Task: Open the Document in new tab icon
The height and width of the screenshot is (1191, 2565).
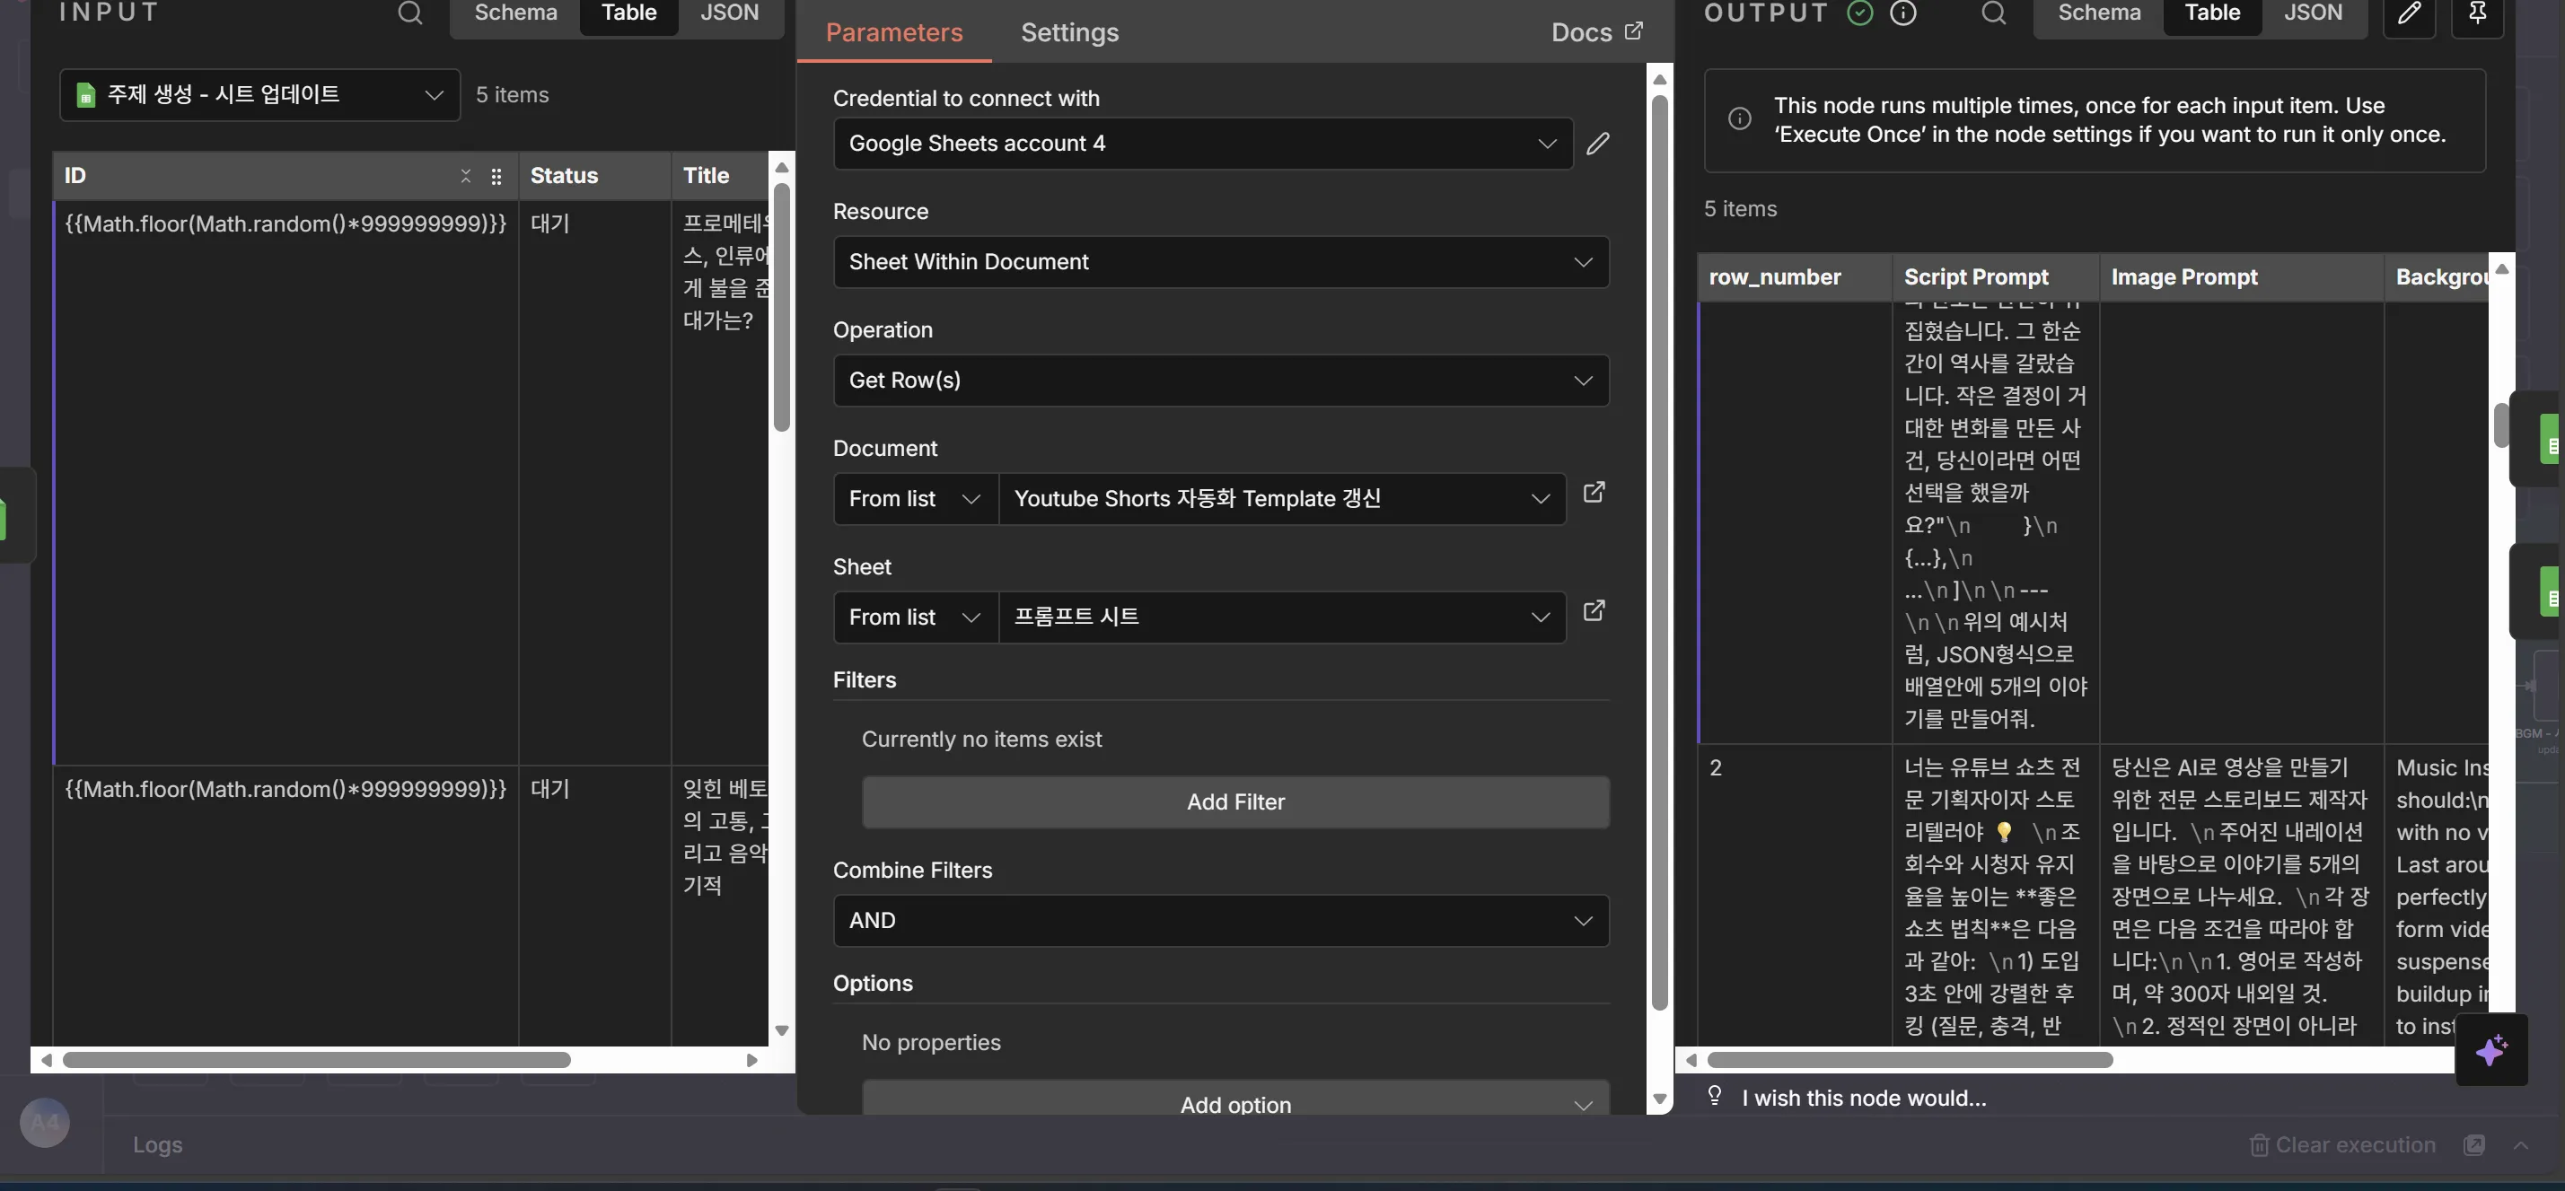Action: coord(1594,493)
